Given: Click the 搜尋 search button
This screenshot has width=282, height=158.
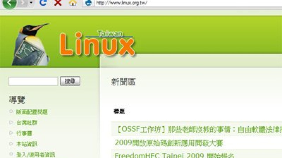Looking at the screenshot, I should pyautogui.click(x=70, y=81).
